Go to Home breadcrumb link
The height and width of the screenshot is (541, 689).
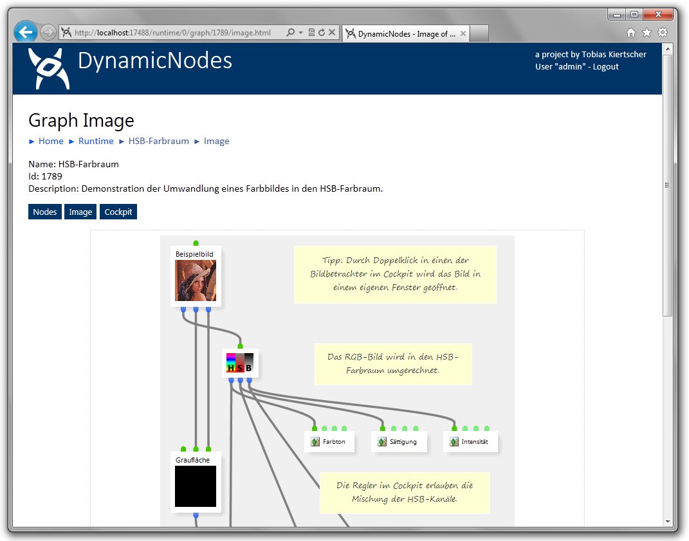coord(51,141)
